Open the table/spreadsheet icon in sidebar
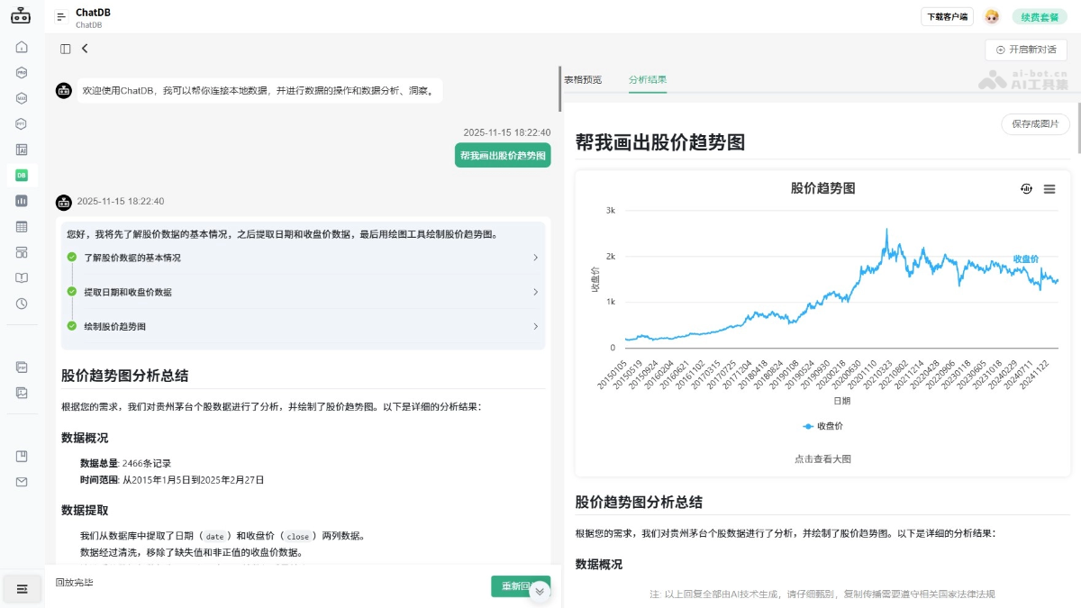The width and height of the screenshot is (1081, 608). pyautogui.click(x=21, y=226)
